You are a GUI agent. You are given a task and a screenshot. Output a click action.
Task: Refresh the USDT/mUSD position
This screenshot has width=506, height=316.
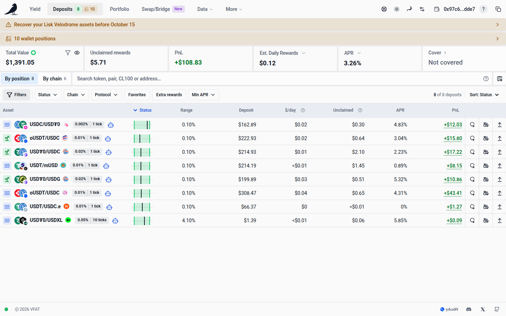point(472,166)
